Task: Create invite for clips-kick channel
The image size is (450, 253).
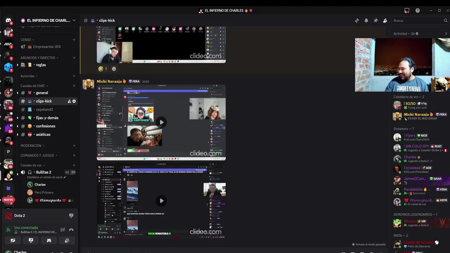Action: tap(69, 101)
